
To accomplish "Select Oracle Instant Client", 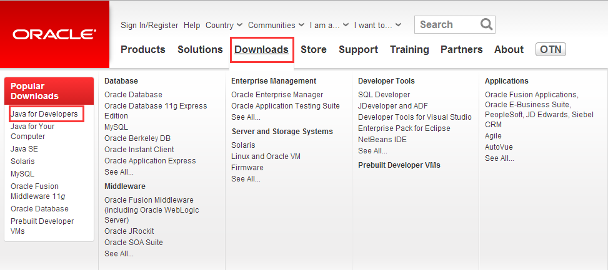I will (x=139, y=149).
